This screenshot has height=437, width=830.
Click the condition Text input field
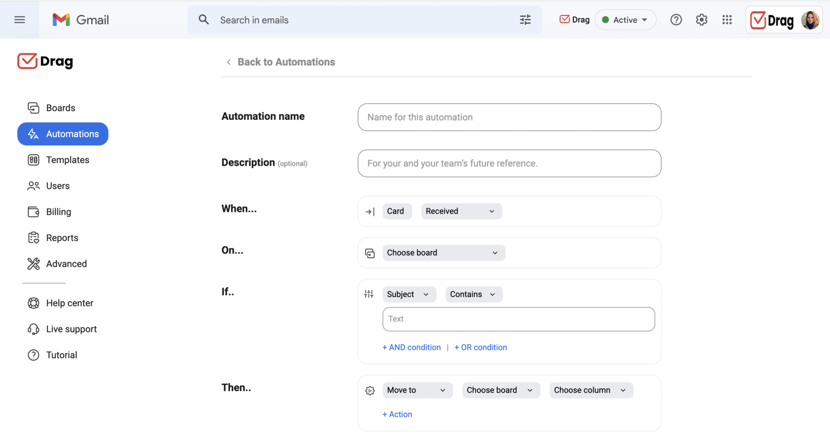[519, 319]
